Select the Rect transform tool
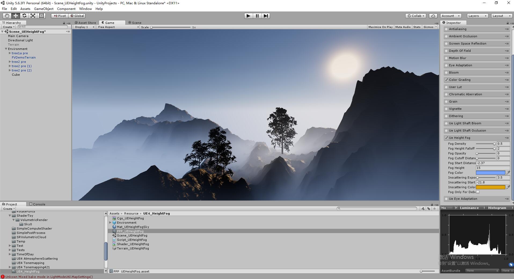 pos(41,16)
